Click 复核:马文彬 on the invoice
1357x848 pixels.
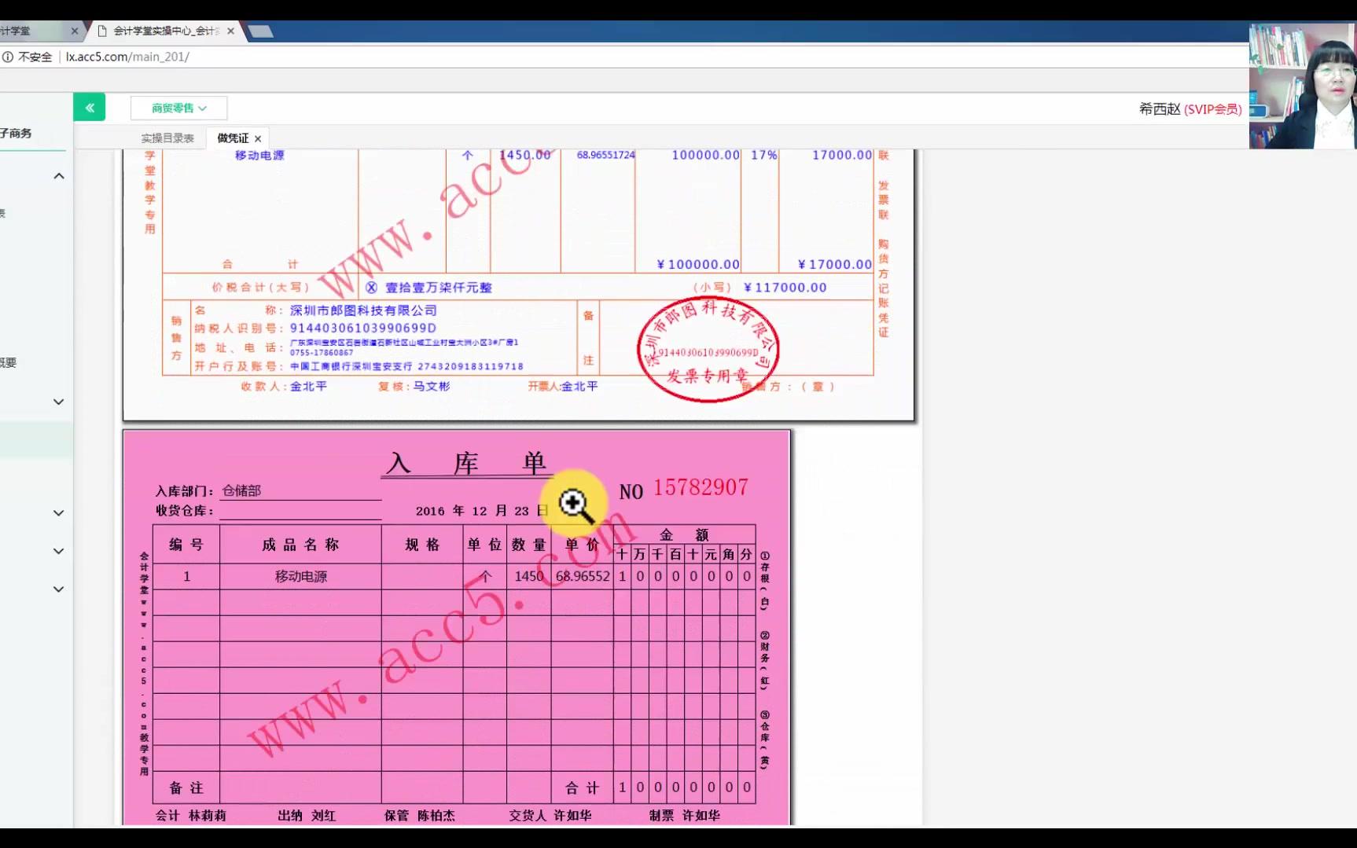pyautogui.click(x=414, y=387)
